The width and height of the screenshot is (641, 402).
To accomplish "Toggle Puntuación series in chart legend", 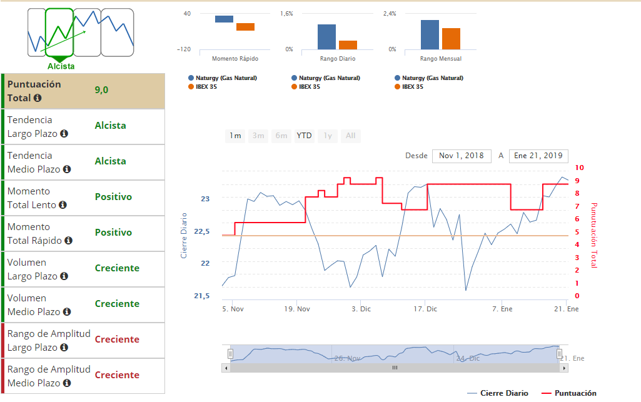I will coord(568,393).
